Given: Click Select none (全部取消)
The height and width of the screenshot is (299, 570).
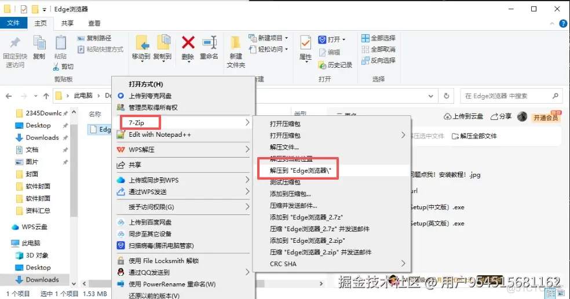Looking at the screenshot, I should pyautogui.click(x=378, y=49).
